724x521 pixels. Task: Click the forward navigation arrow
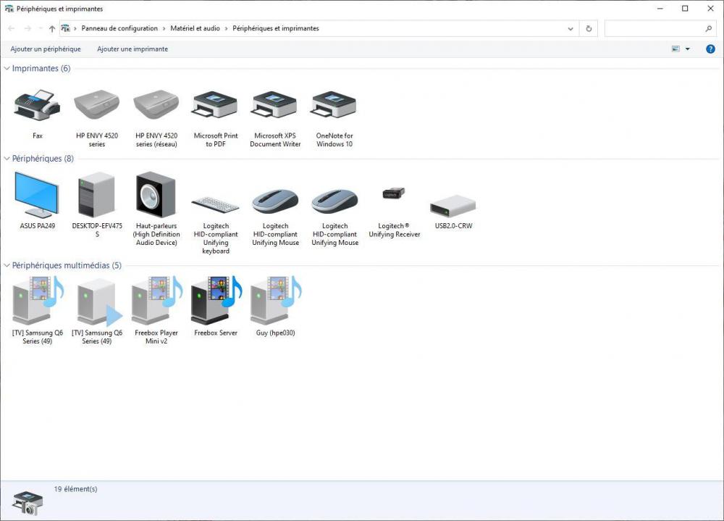(x=28, y=29)
